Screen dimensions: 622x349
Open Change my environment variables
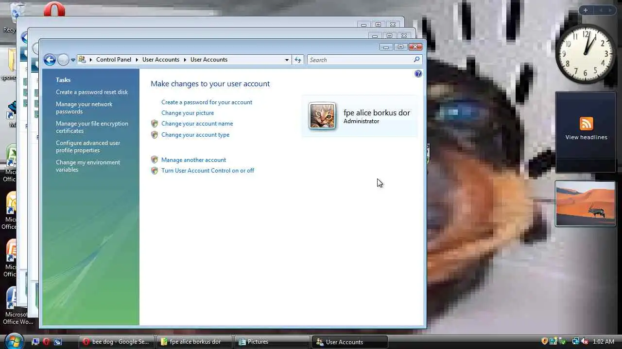tap(88, 166)
